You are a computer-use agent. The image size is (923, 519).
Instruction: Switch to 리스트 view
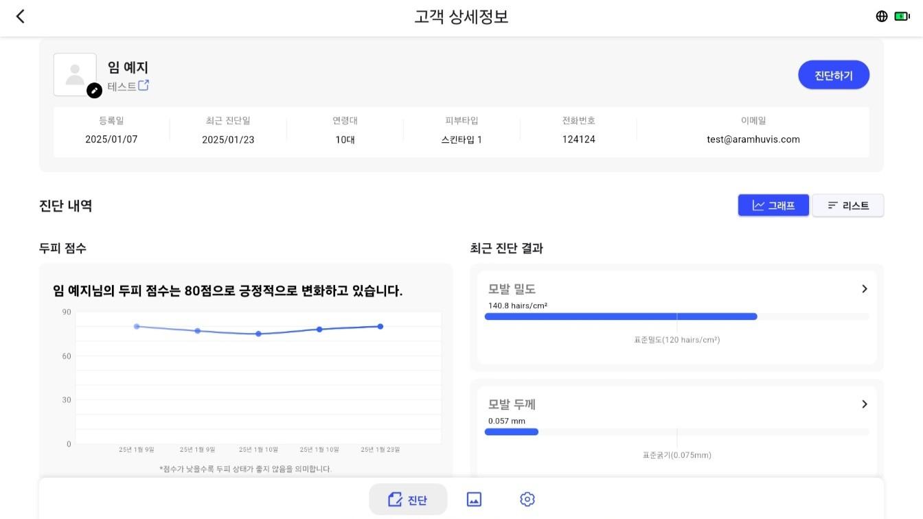coord(848,205)
